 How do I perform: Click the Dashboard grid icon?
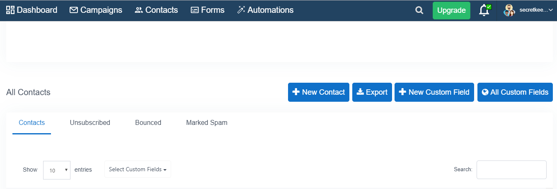[10, 10]
